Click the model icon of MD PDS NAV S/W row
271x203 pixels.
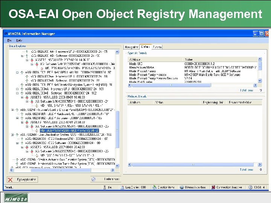pos(42,68)
